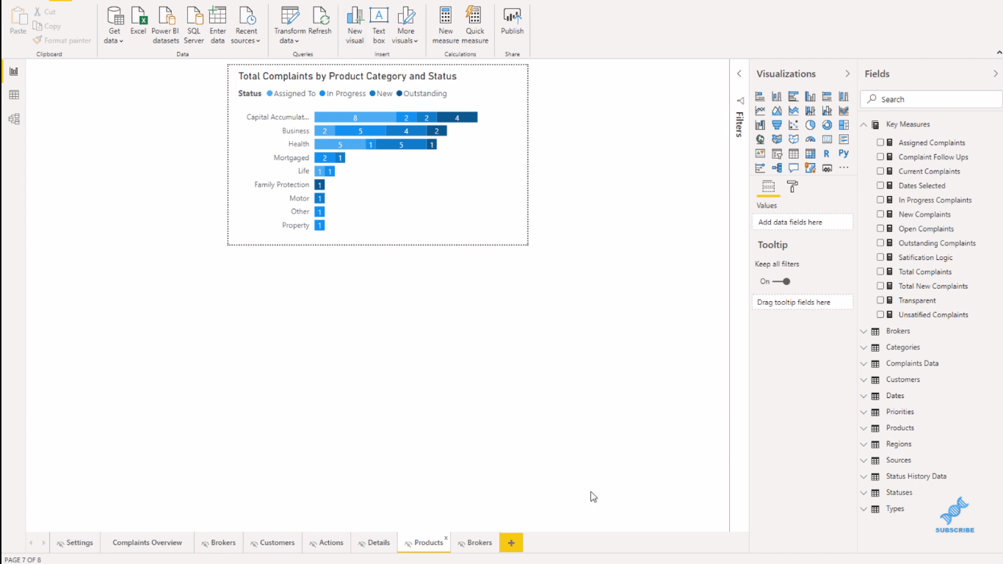This screenshot has width=1003, height=564.
Task: Switch to Report view in left sidebar
Action: [x=14, y=71]
